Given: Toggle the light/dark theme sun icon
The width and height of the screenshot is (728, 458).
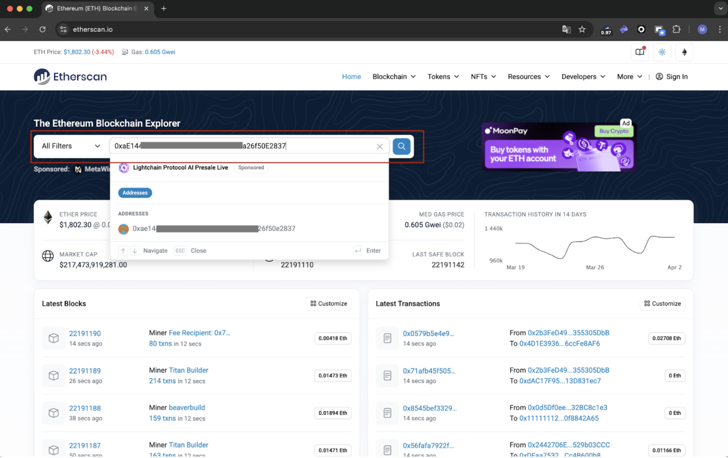Looking at the screenshot, I should tap(662, 52).
